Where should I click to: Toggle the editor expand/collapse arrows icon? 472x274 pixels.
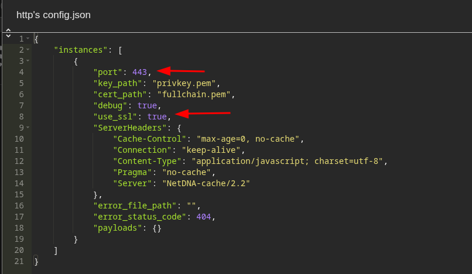8,33
